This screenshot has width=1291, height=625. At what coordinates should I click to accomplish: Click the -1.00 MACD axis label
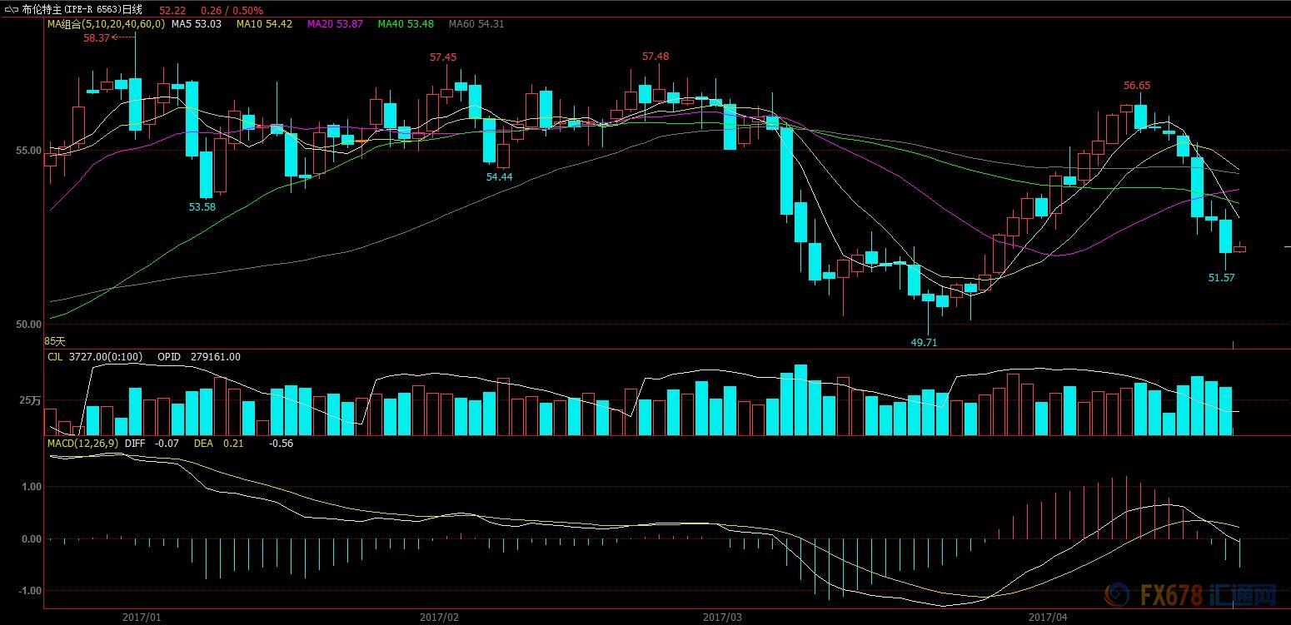coord(29,591)
